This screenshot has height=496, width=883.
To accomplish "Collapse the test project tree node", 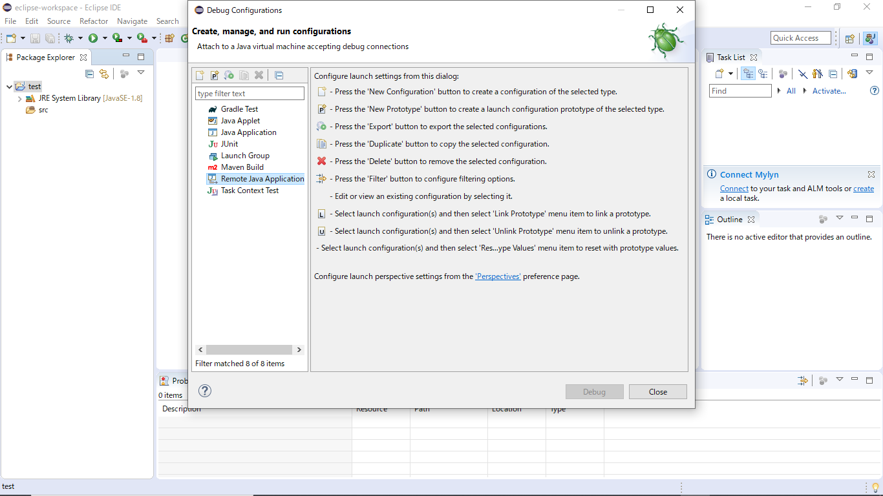I will coord(9,87).
